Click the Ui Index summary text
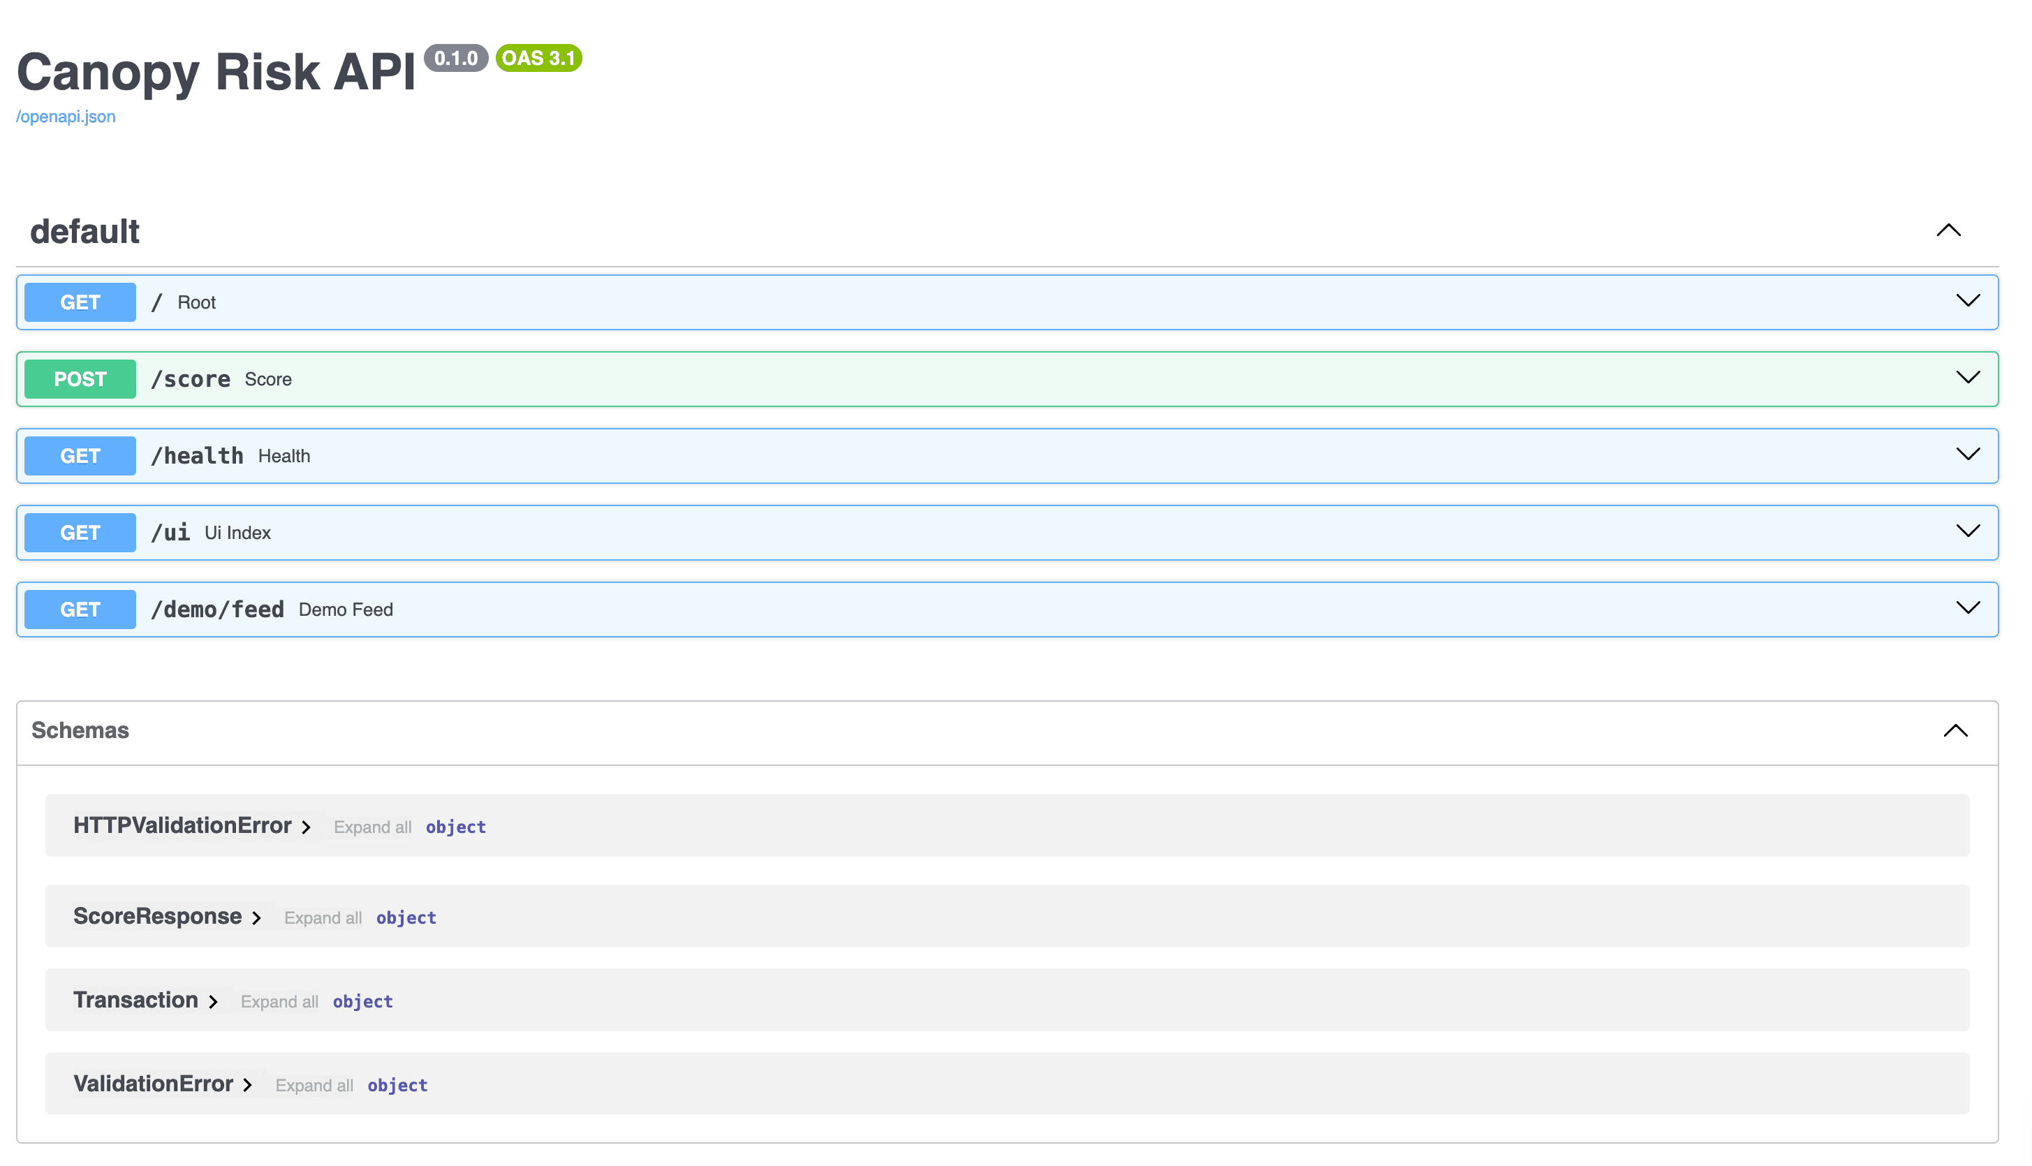Viewport: 2032px width, 1166px height. pyautogui.click(x=238, y=533)
